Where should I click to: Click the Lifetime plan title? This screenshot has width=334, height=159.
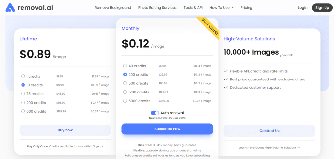[x=28, y=39]
